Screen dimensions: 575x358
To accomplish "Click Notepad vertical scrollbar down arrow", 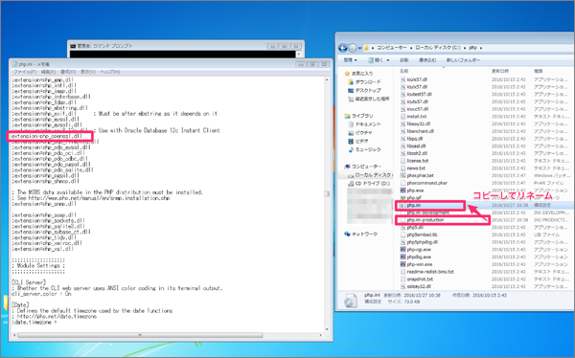I will click(x=327, y=329).
